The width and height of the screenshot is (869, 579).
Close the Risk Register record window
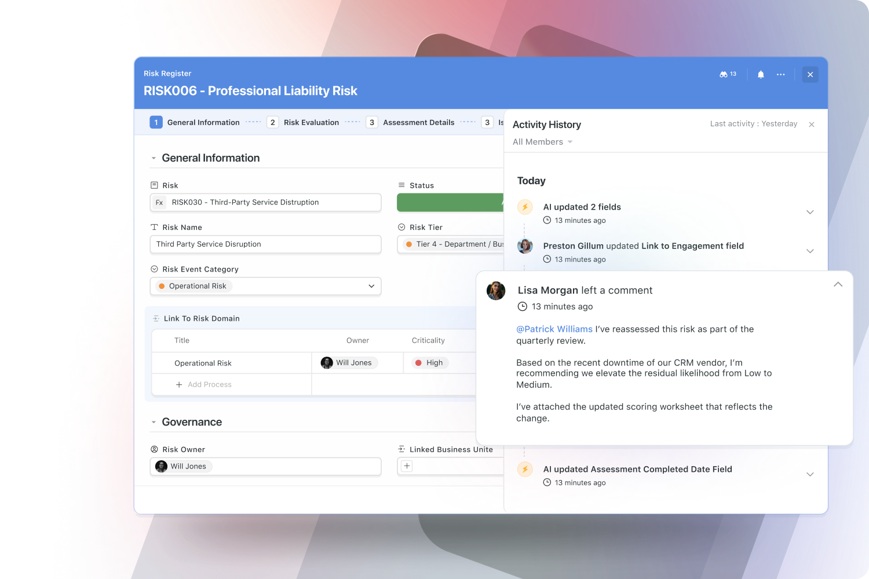[810, 74]
